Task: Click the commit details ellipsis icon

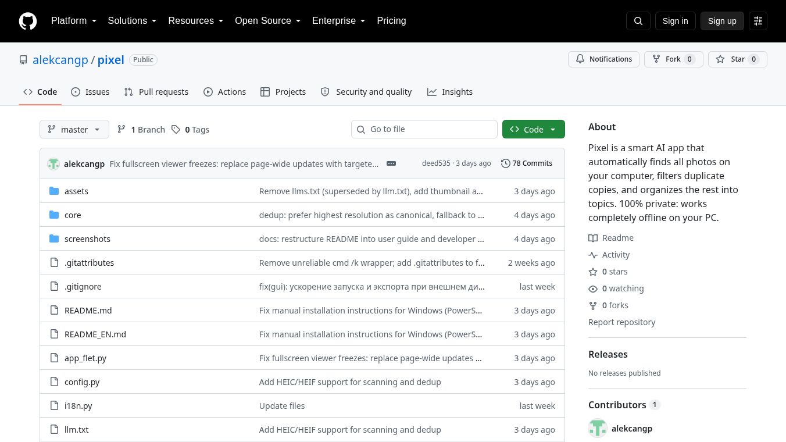Action: pyautogui.click(x=391, y=163)
